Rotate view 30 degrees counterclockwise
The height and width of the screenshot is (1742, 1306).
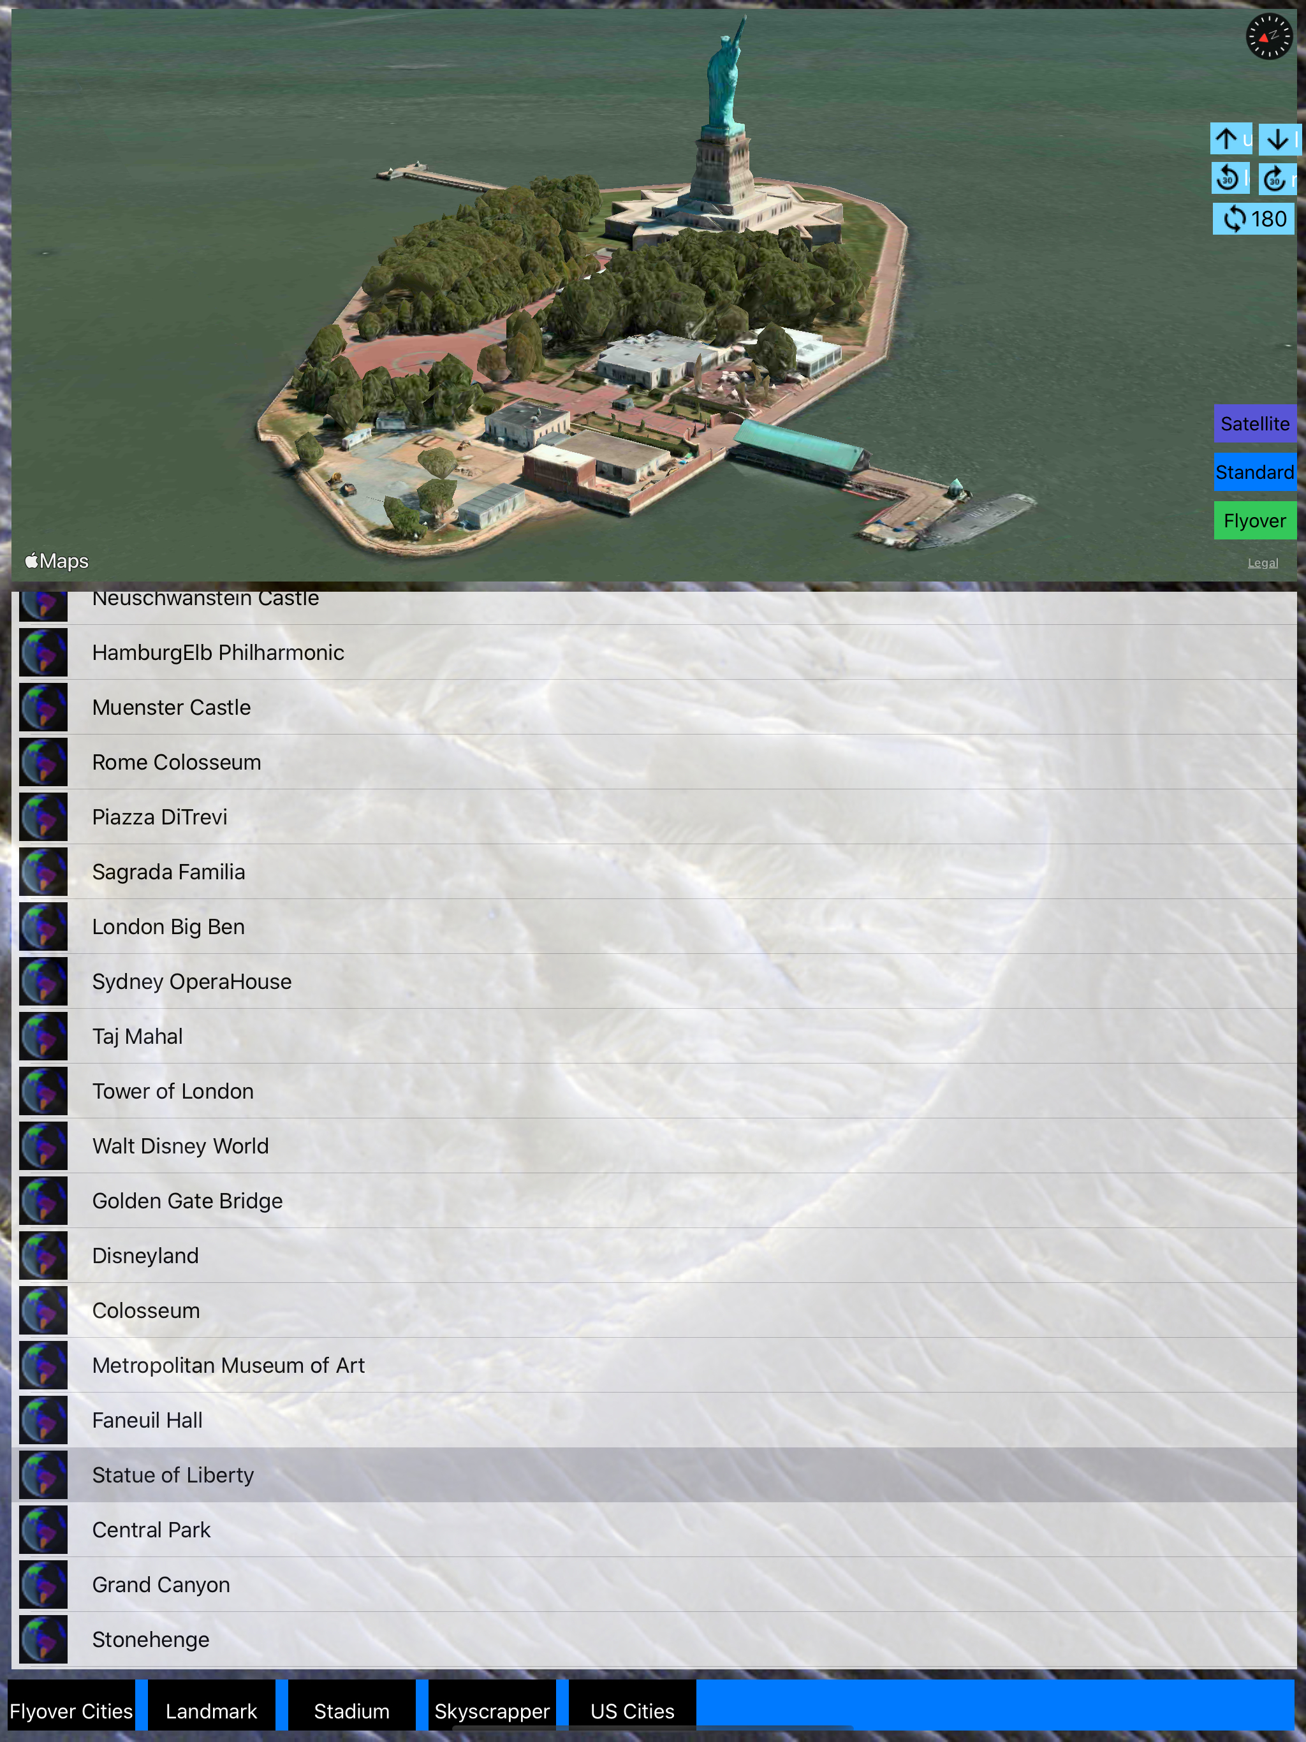pyautogui.click(x=1230, y=179)
